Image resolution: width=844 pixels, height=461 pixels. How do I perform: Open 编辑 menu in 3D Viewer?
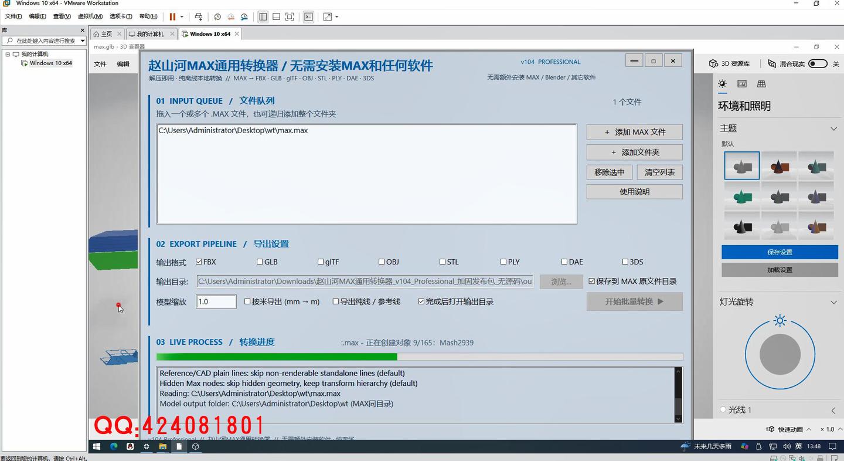[x=123, y=64]
